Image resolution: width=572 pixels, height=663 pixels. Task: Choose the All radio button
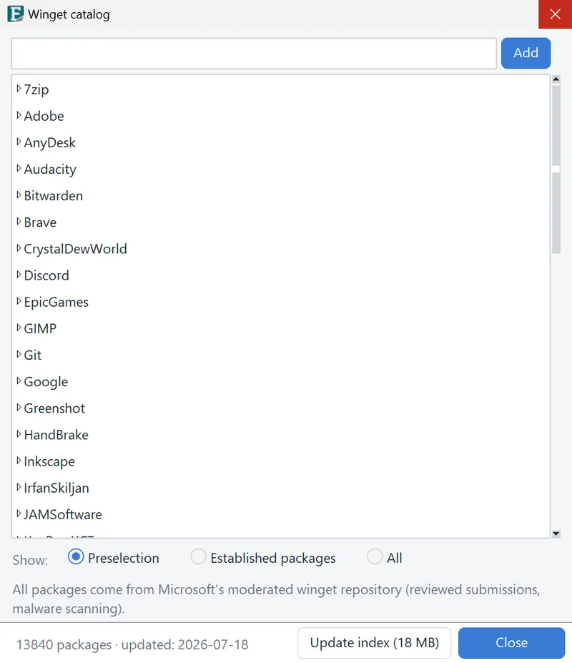[x=375, y=557]
